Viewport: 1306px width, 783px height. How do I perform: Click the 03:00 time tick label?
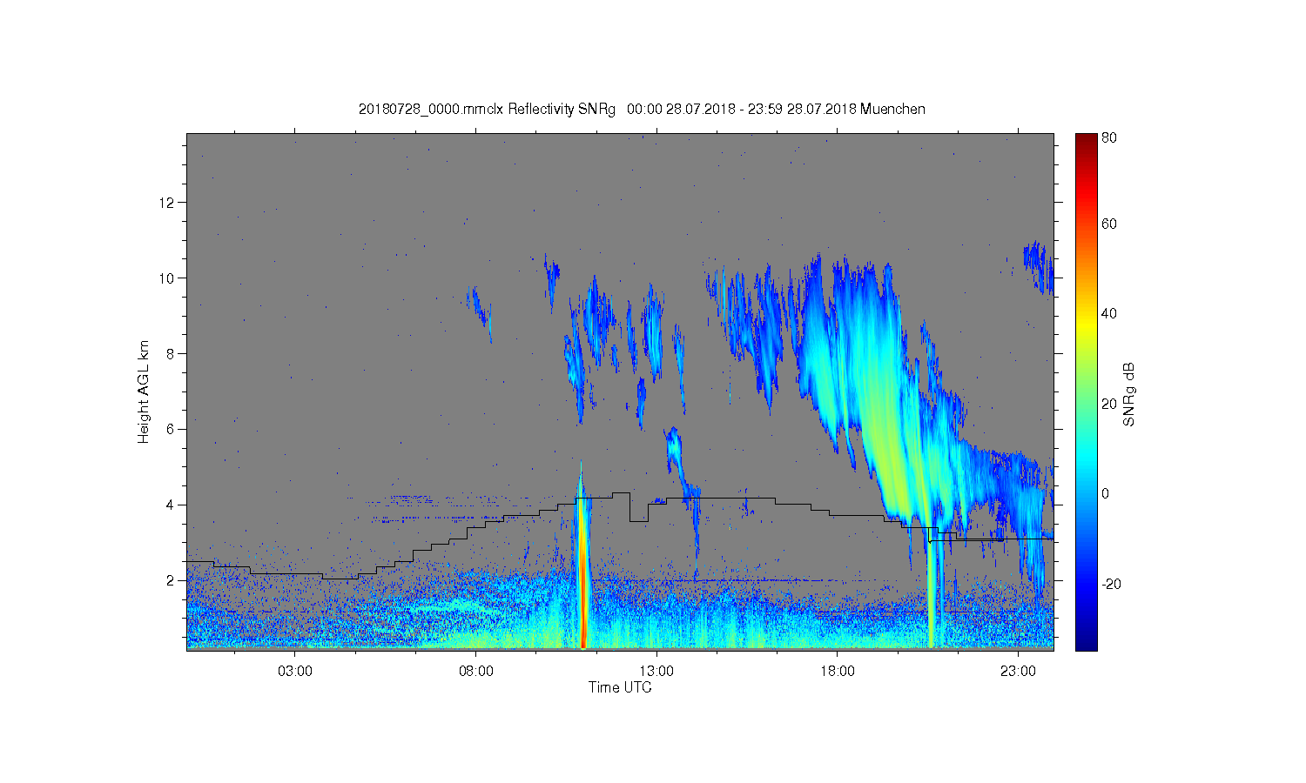click(x=295, y=672)
